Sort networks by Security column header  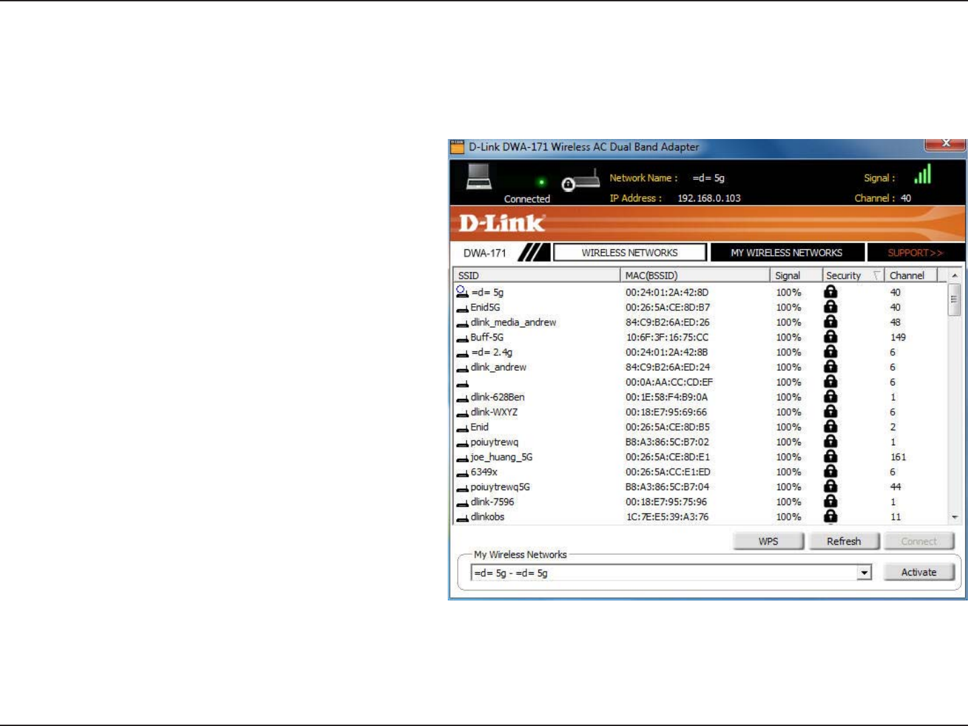(854, 275)
